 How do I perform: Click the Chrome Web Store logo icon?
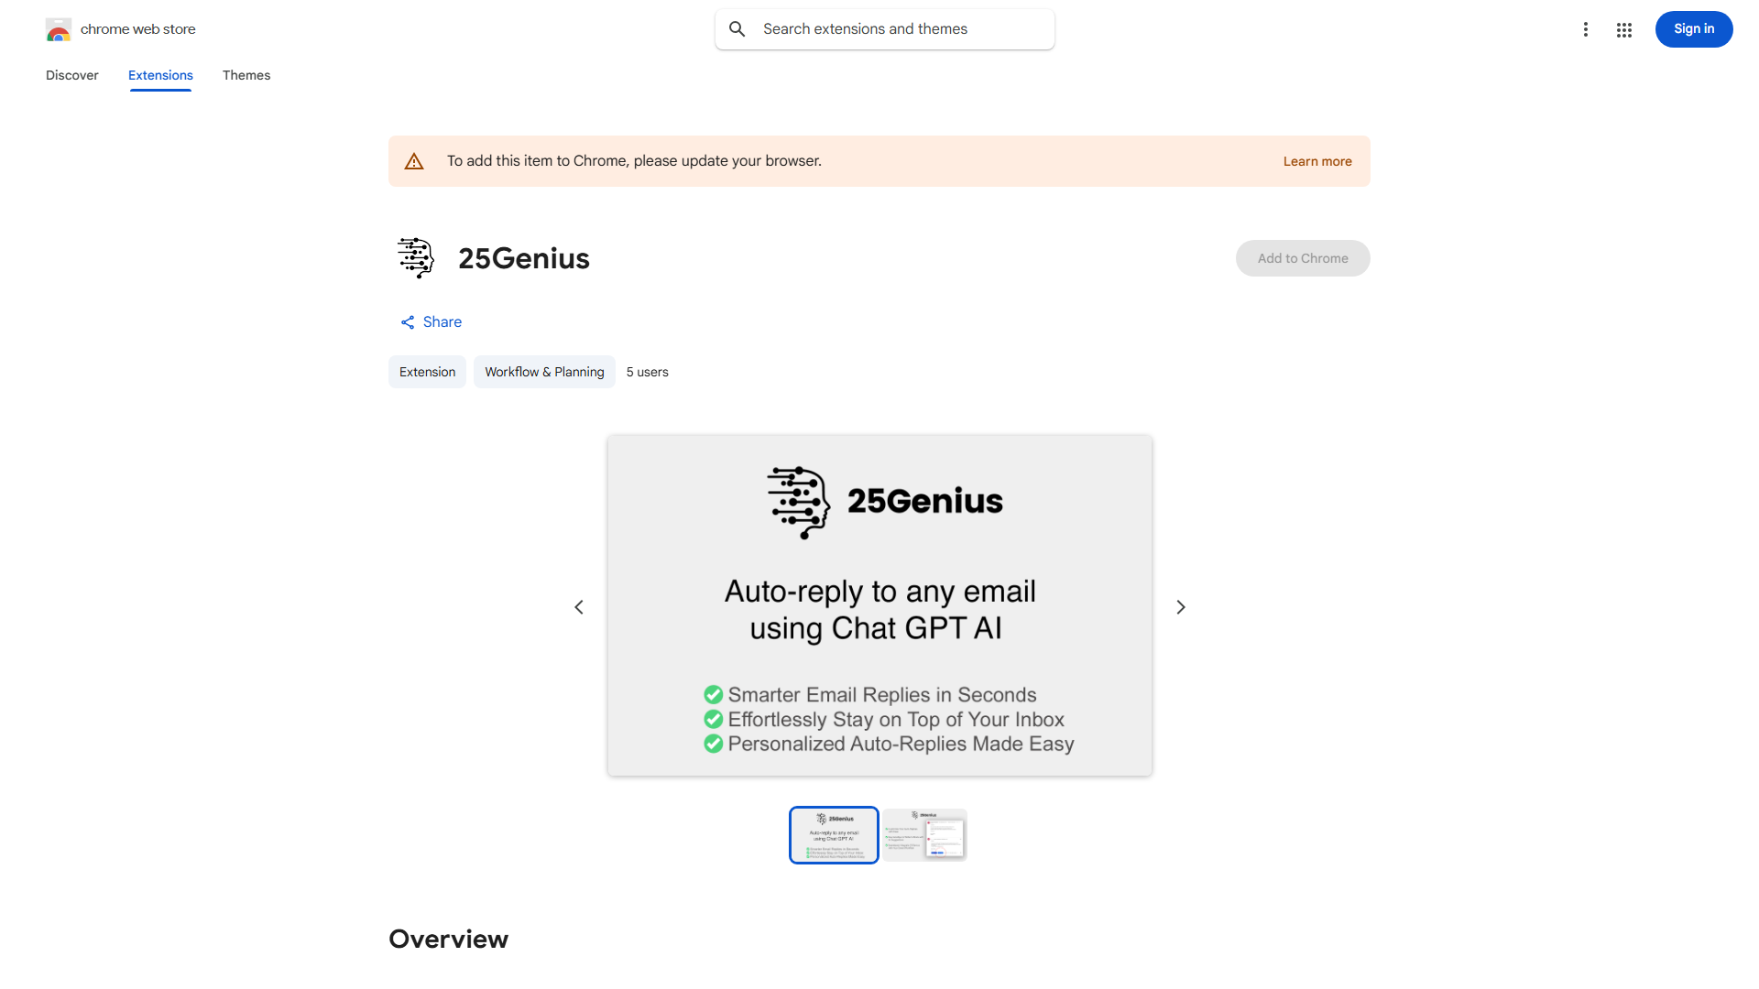tap(59, 30)
